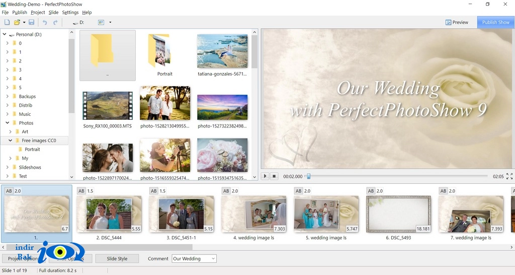Open the Help menu

87,13
